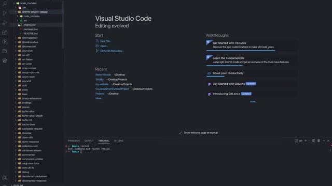Maximize the panel with the up chevron
This screenshot has height=186, width=332.
tap(324, 141)
